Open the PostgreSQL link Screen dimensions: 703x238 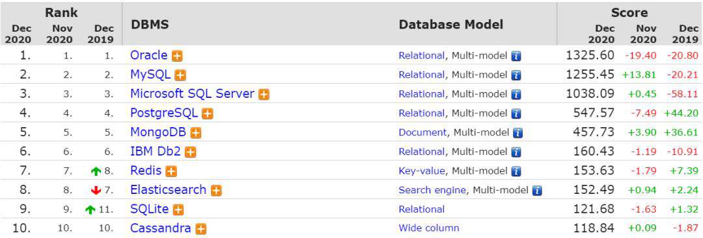pos(163,113)
